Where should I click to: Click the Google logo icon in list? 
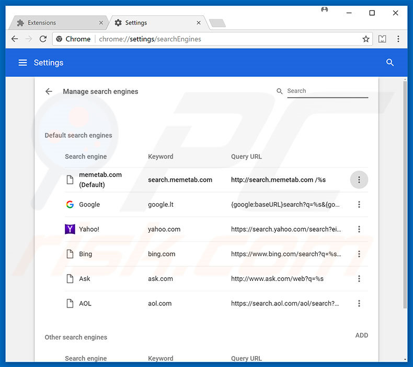point(70,205)
